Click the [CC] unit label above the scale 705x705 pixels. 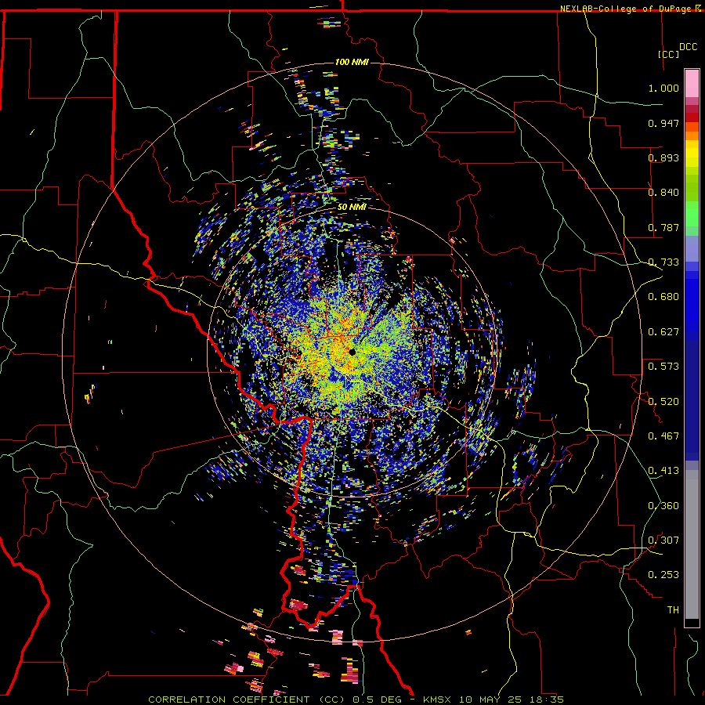click(x=669, y=54)
